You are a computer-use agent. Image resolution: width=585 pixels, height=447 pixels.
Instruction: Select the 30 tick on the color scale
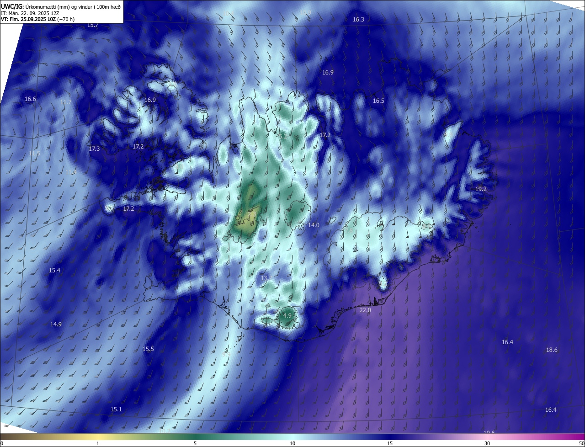tap(487, 443)
